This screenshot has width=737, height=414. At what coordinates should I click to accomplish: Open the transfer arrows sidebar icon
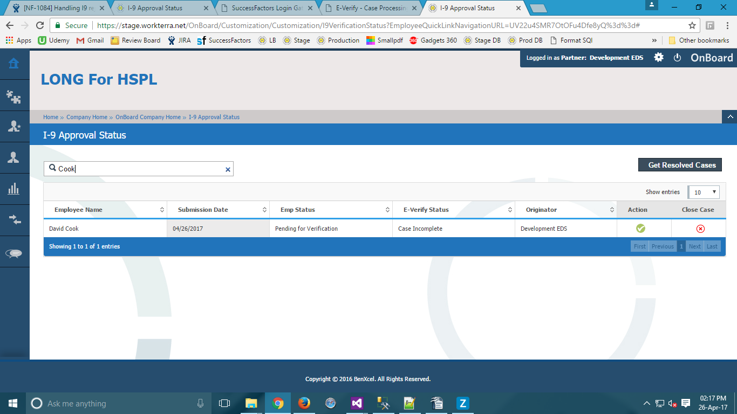[x=14, y=219]
